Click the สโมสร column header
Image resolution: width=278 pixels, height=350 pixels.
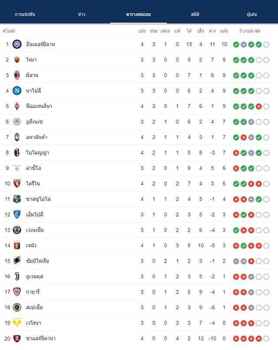pos(9,31)
